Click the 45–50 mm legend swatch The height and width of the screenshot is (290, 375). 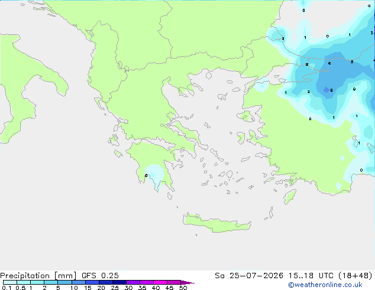[174, 282]
